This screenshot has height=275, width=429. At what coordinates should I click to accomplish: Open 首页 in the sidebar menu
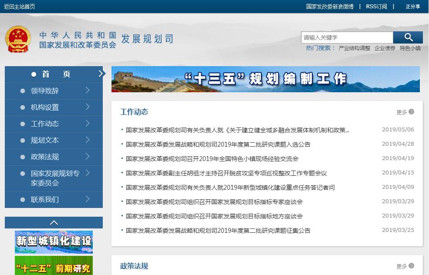tap(54, 74)
